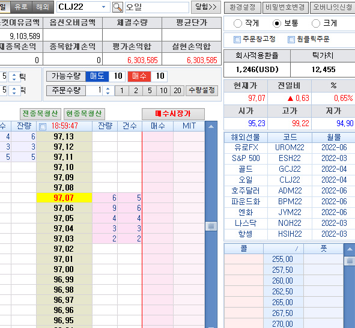Select the 크게 size radio button
The width and height of the screenshot is (355, 328).
pyautogui.click(x=316, y=23)
